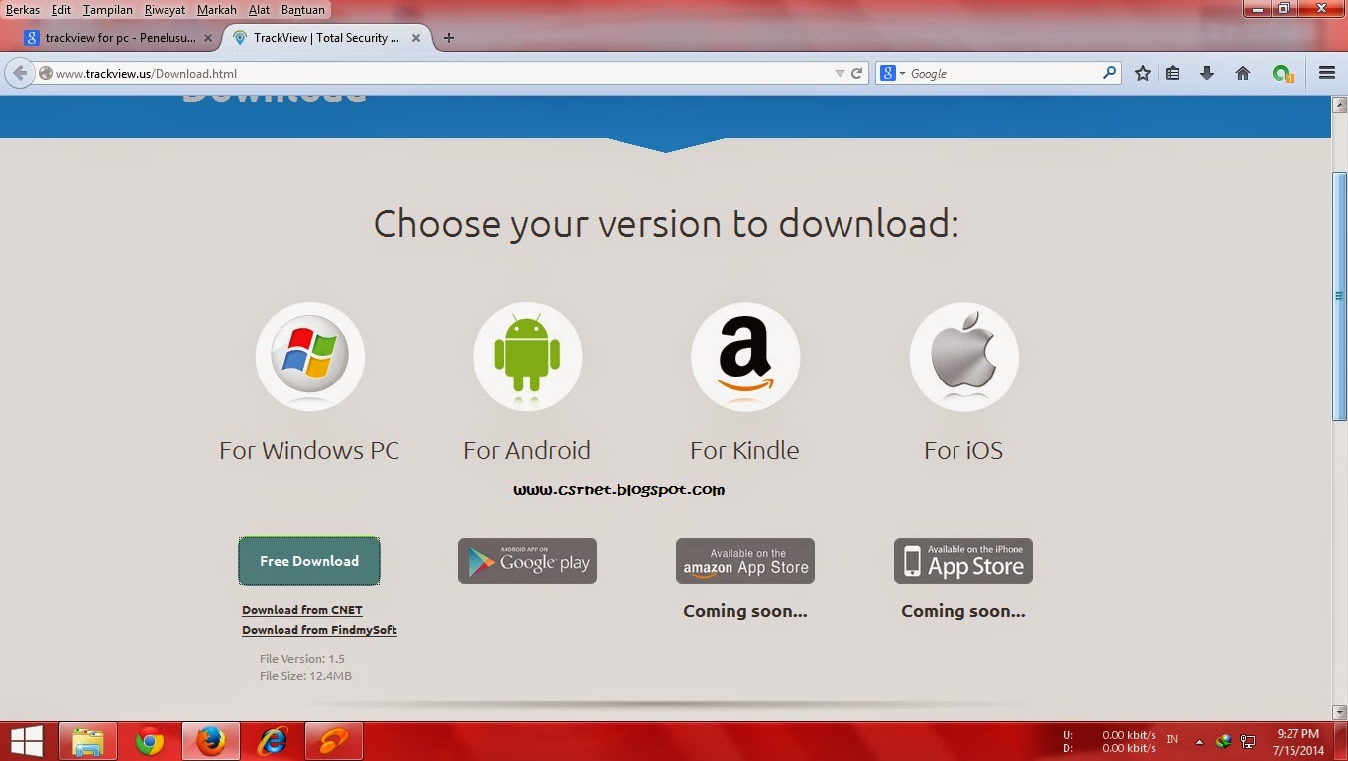1348x761 pixels.
Task: Open the Alat menu
Action: click(x=259, y=10)
